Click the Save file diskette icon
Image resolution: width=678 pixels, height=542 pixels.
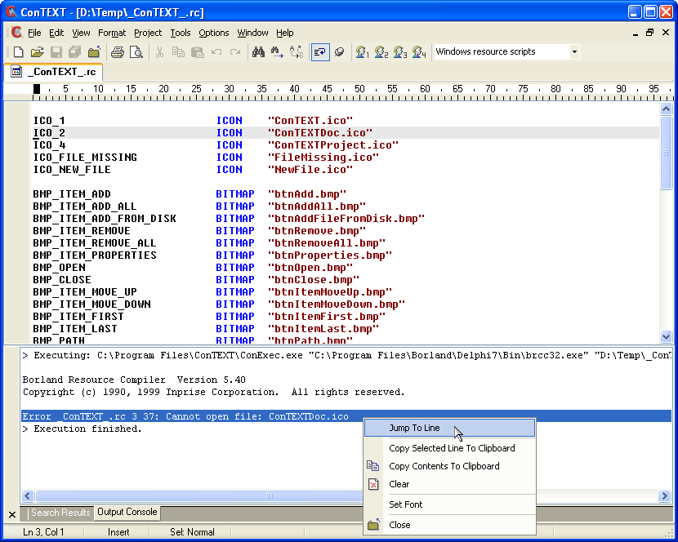tap(56, 52)
